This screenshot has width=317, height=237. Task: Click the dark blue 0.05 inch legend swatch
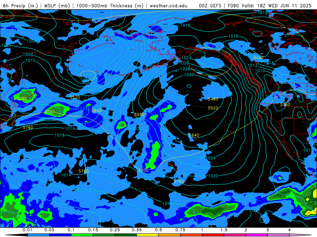(60, 235)
